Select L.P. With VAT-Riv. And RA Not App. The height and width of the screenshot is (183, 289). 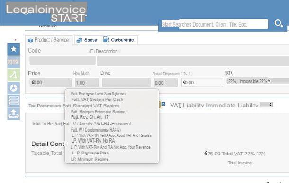(x=110, y=147)
